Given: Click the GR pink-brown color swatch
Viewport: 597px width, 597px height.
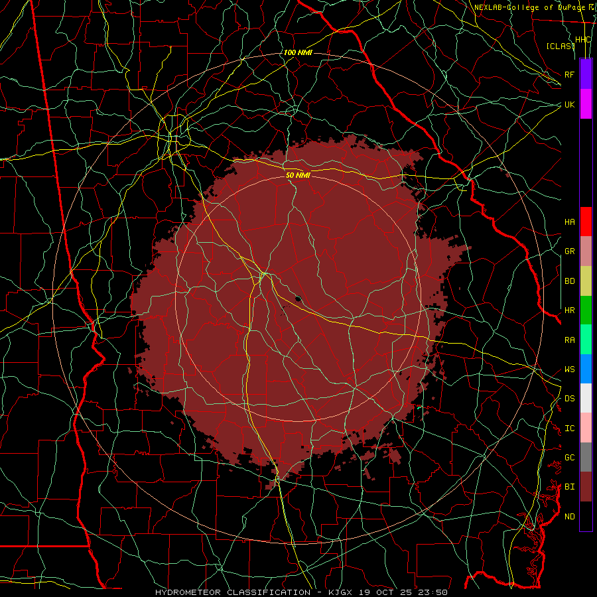Looking at the screenshot, I should pos(586,251).
